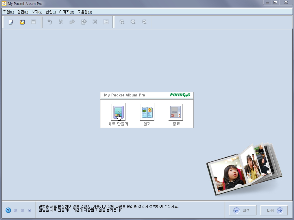294x220 pixels.
Task: Click the list properties toolbar icon
Action: pyautogui.click(x=106, y=22)
